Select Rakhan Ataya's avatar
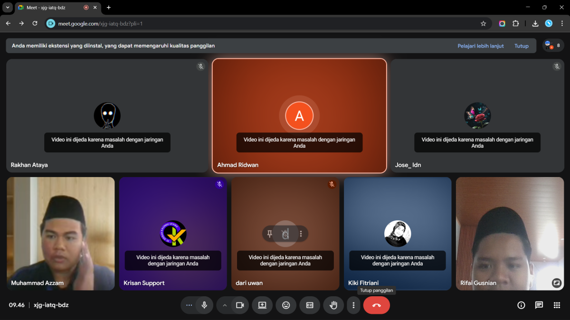This screenshot has width=570, height=320. pyautogui.click(x=107, y=116)
